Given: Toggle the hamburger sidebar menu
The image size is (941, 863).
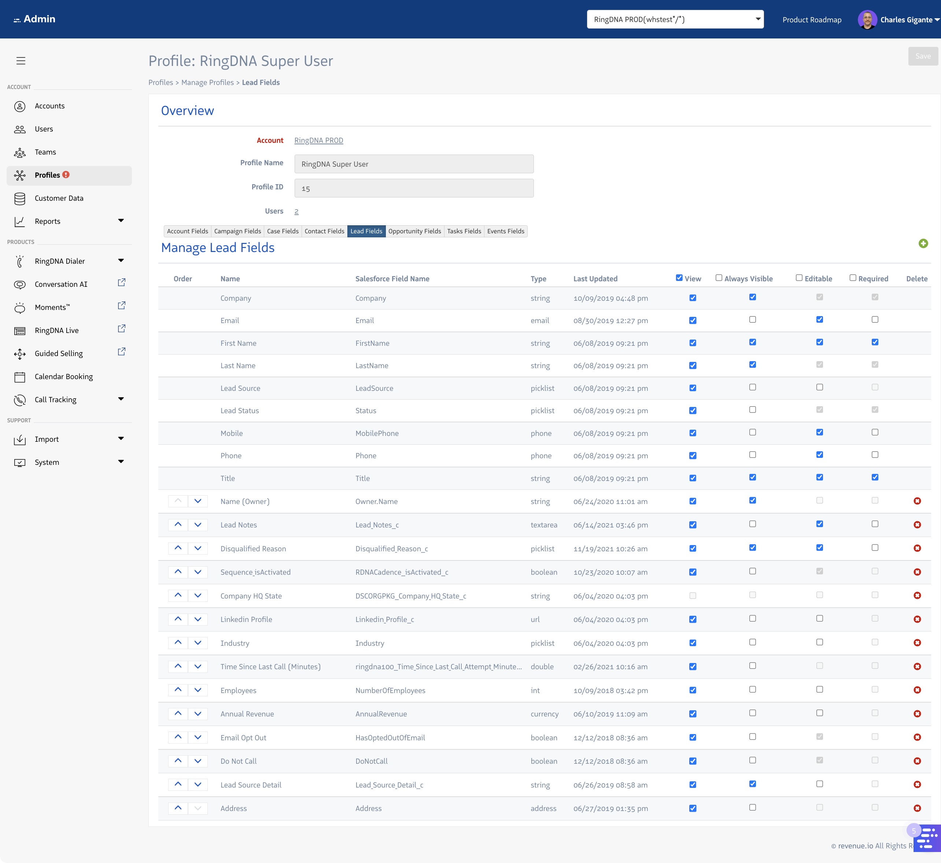Looking at the screenshot, I should pos(21,61).
